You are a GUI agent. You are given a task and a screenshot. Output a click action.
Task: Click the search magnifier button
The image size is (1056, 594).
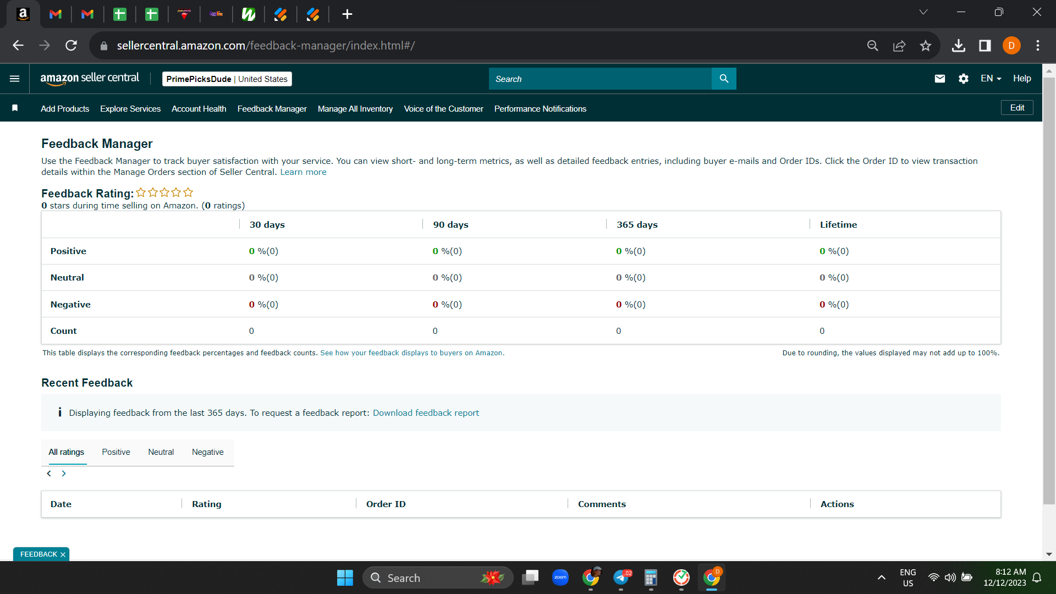click(724, 79)
